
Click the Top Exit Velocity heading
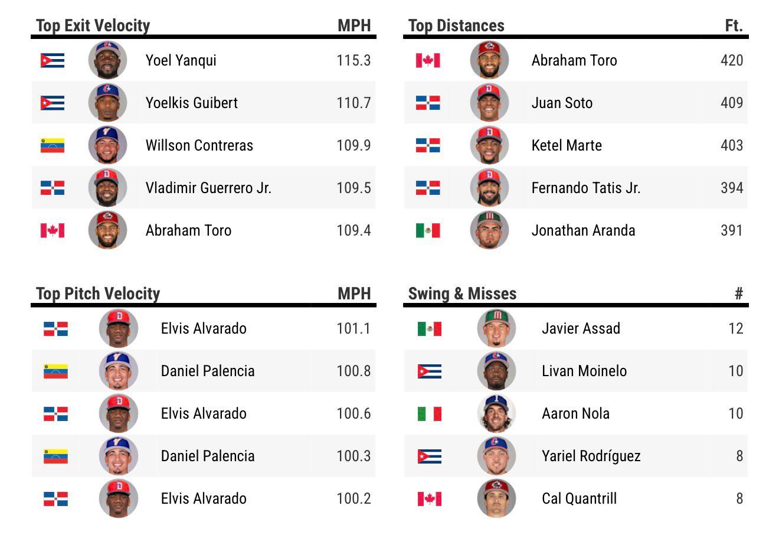[93, 25]
